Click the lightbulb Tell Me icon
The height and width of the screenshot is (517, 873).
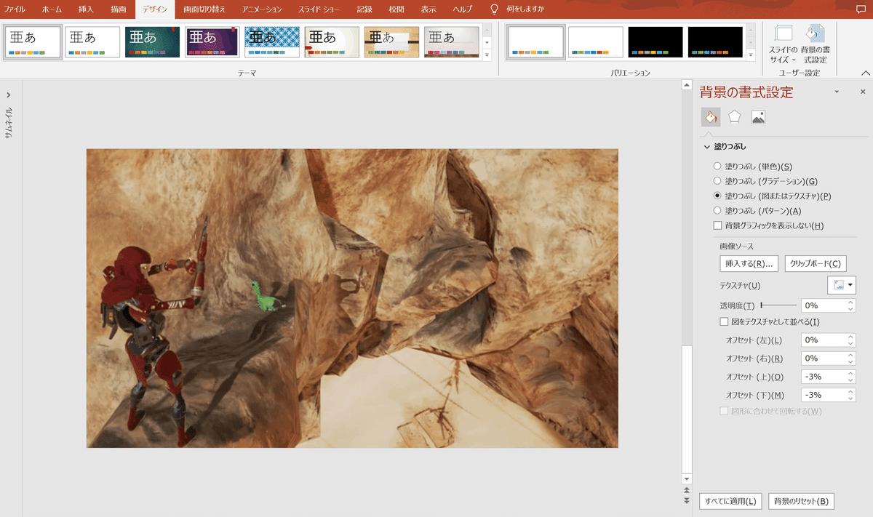tap(495, 9)
